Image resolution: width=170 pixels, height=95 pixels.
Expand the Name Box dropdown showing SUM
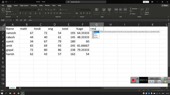[11, 20]
